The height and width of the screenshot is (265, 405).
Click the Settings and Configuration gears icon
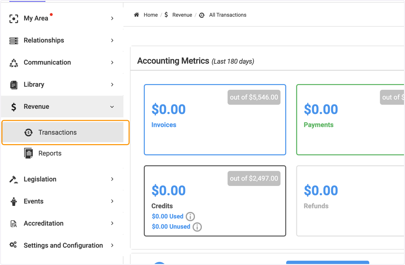click(x=13, y=245)
